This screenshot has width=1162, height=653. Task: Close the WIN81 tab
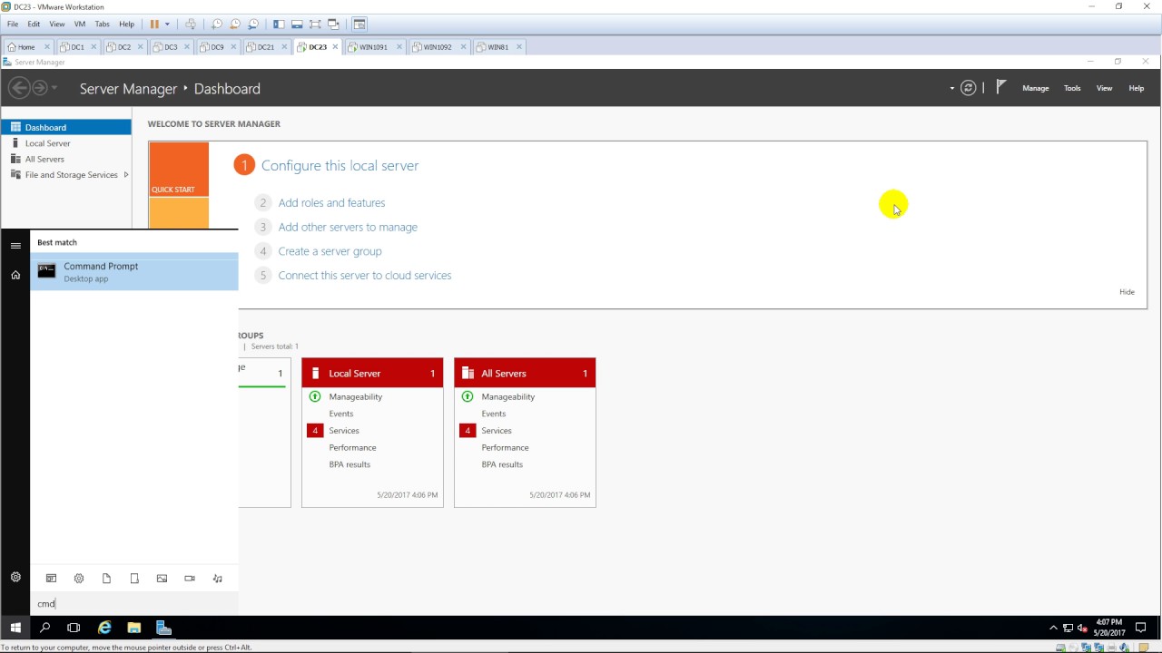coord(519,47)
